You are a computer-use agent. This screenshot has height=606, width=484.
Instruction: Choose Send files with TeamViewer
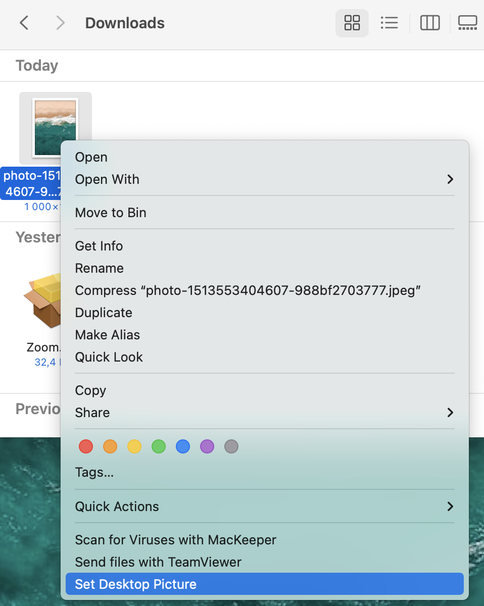pos(265,562)
